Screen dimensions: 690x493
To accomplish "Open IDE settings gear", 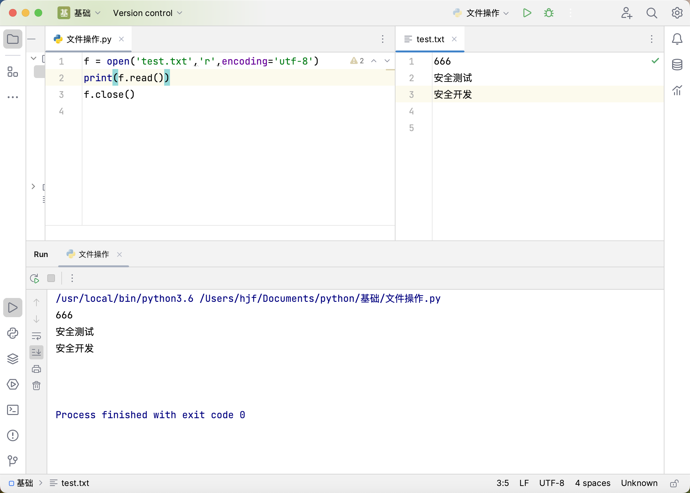I will point(677,13).
